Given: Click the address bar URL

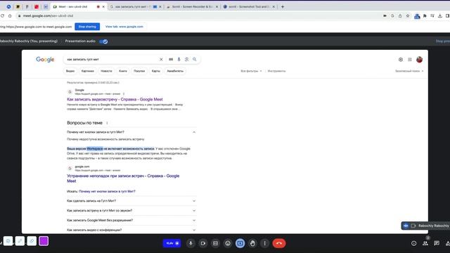Looking at the screenshot, I should click(x=49, y=15).
